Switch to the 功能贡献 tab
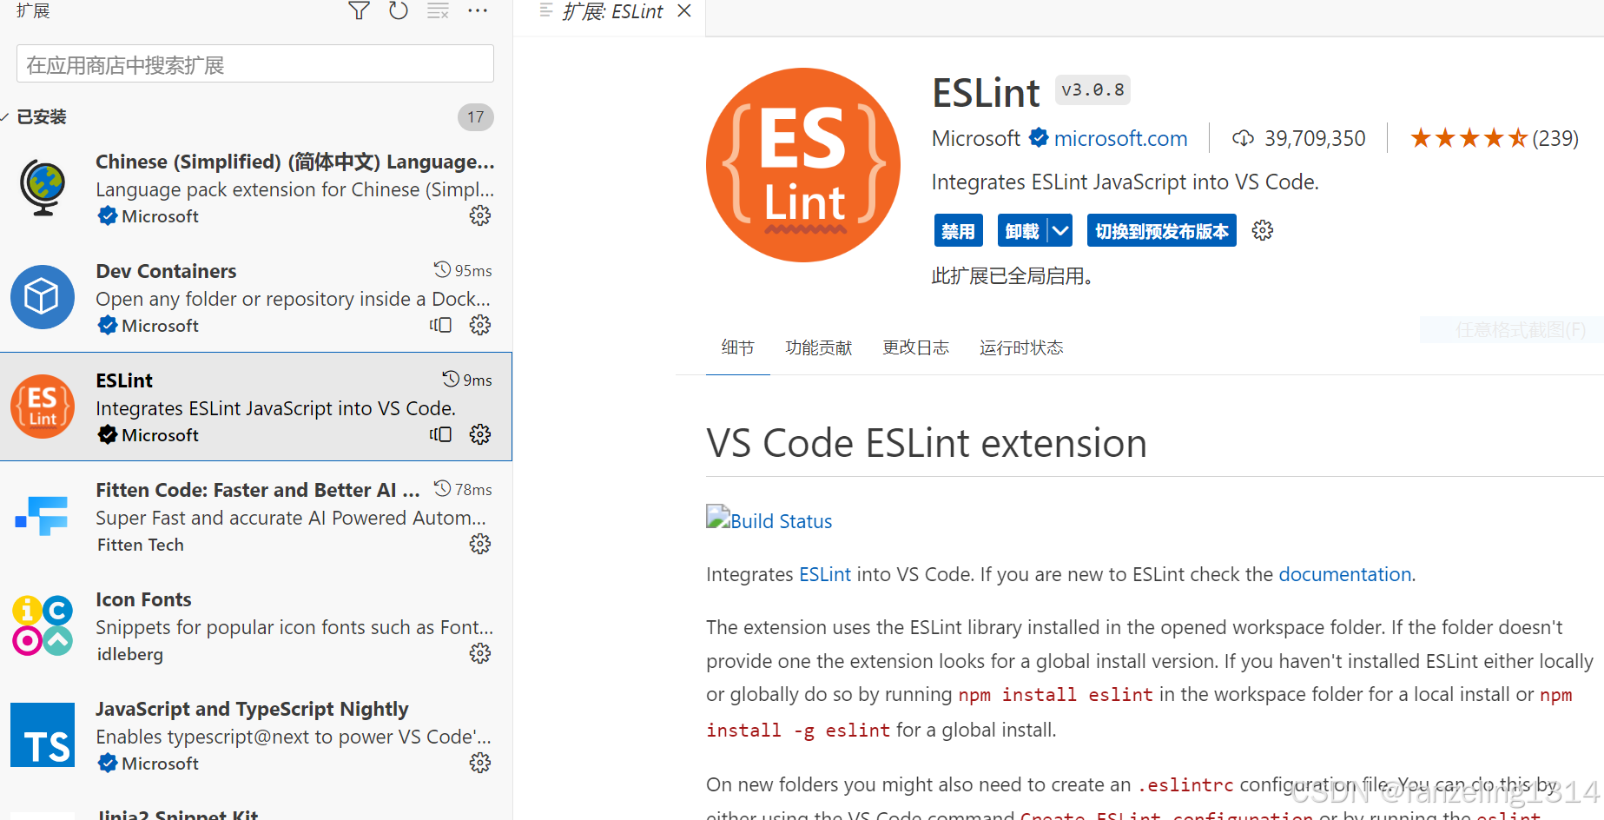Image resolution: width=1604 pixels, height=820 pixels. tap(819, 347)
